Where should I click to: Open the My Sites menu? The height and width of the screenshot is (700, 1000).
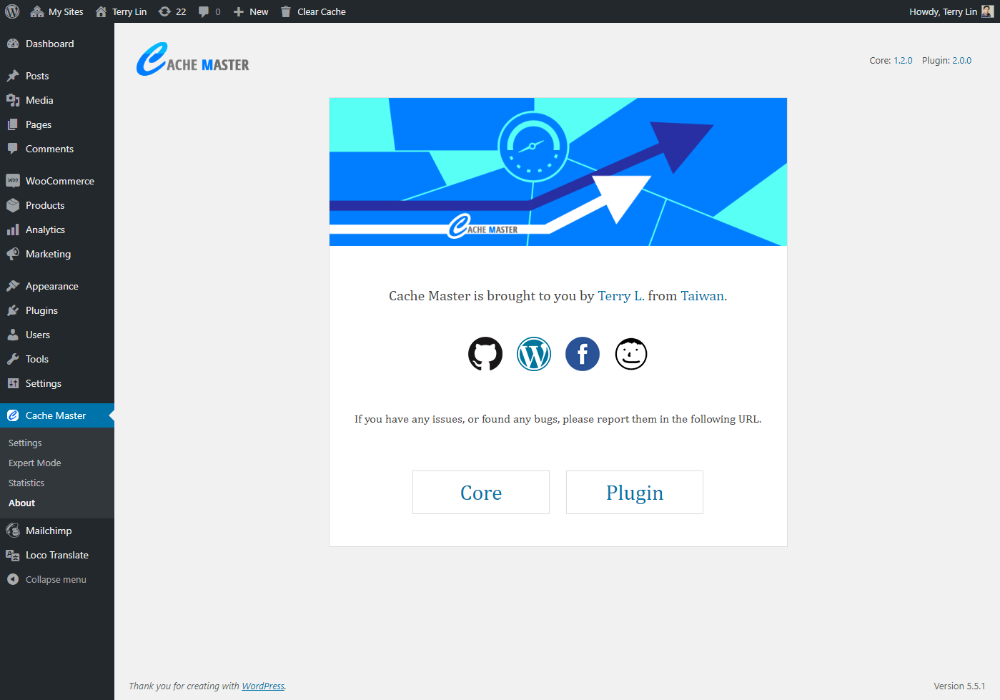click(x=56, y=11)
